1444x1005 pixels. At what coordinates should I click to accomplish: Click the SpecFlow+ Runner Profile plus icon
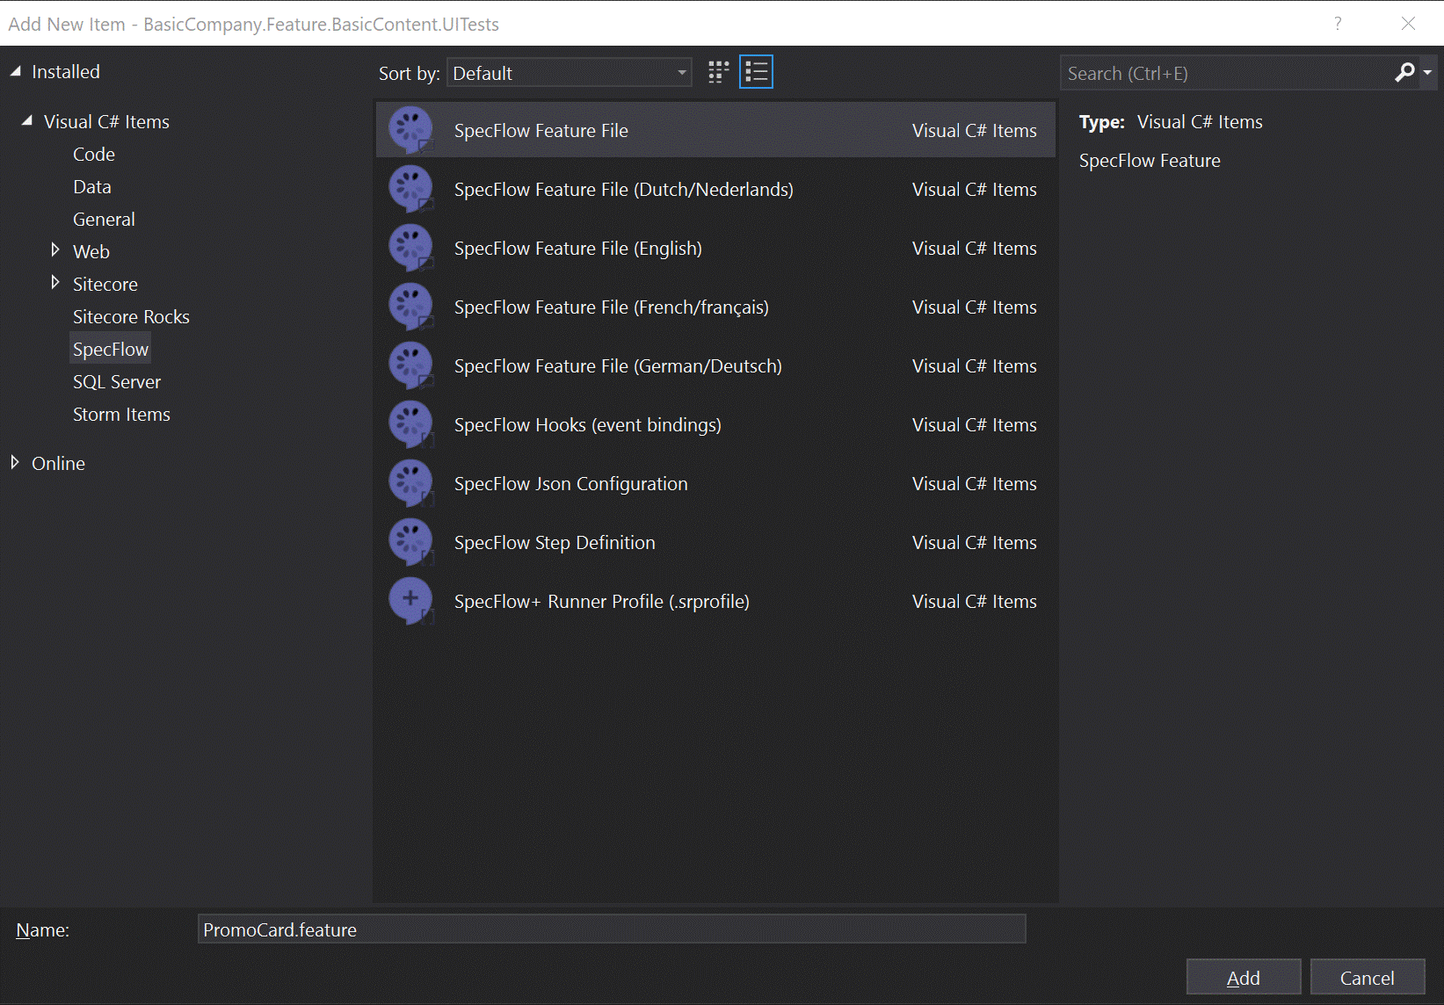coord(410,601)
